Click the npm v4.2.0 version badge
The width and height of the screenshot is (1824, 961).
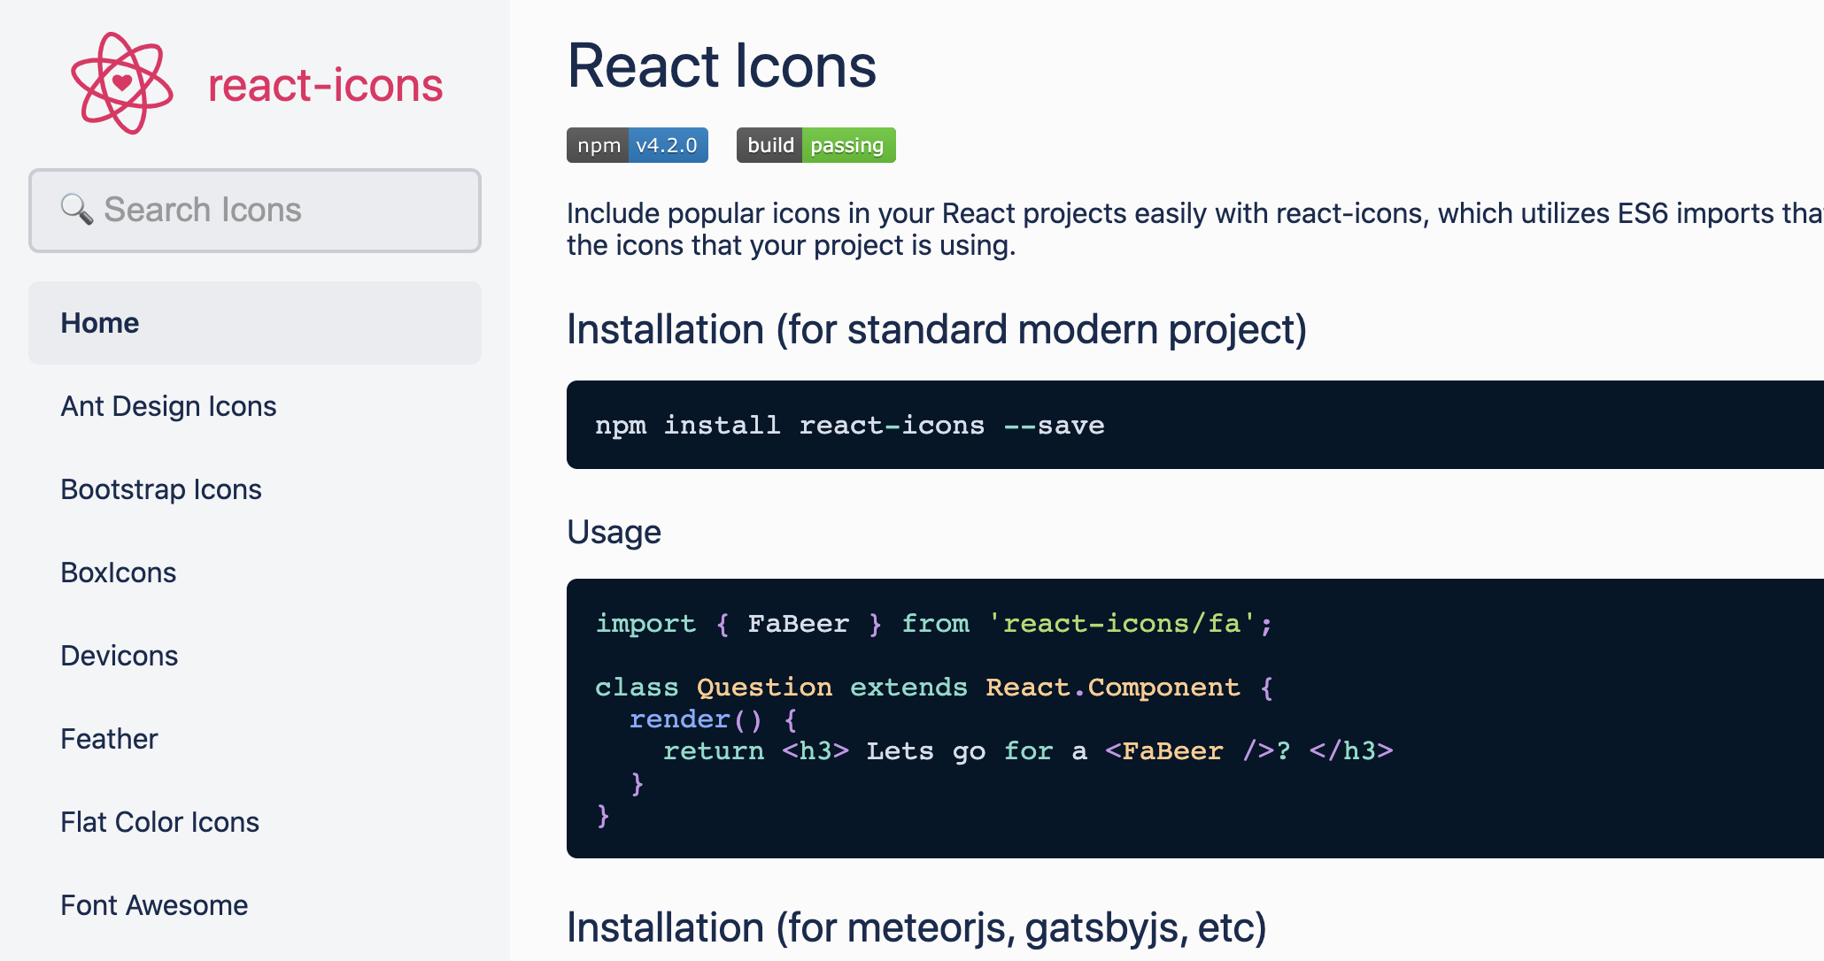point(637,145)
